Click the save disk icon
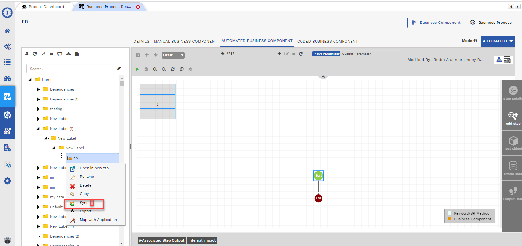 click(138, 55)
